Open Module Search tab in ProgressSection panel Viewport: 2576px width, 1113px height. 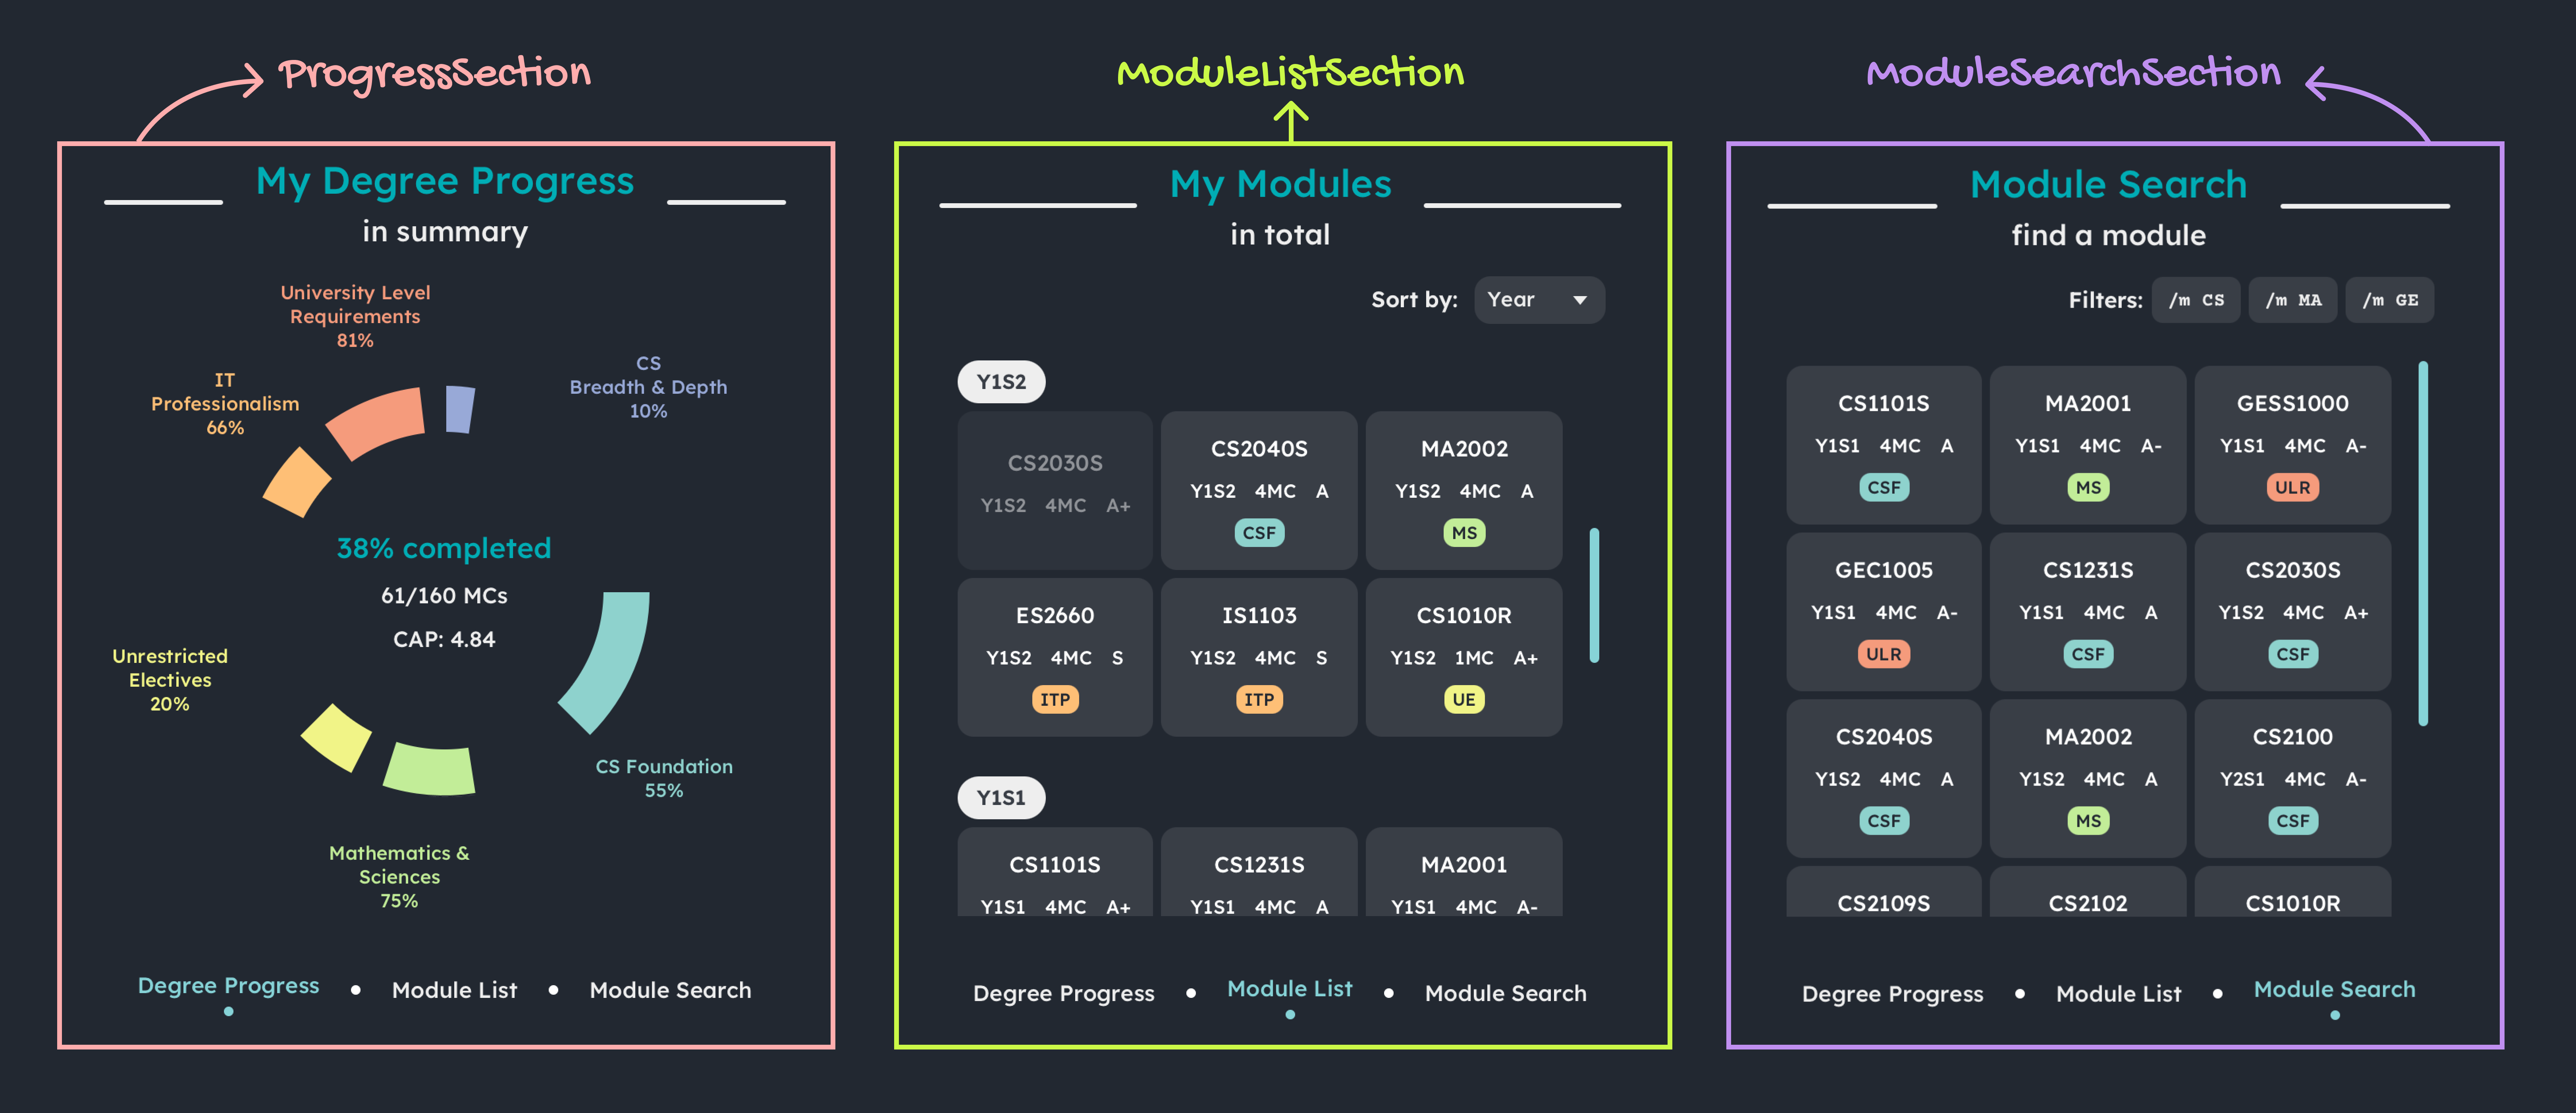pyautogui.click(x=670, y=990)
